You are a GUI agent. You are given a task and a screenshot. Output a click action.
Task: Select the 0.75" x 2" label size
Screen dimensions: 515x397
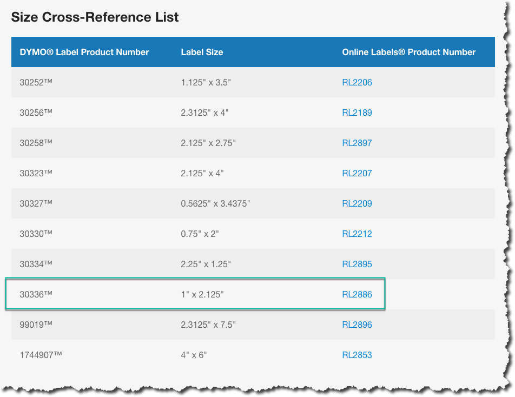(200, 234)
